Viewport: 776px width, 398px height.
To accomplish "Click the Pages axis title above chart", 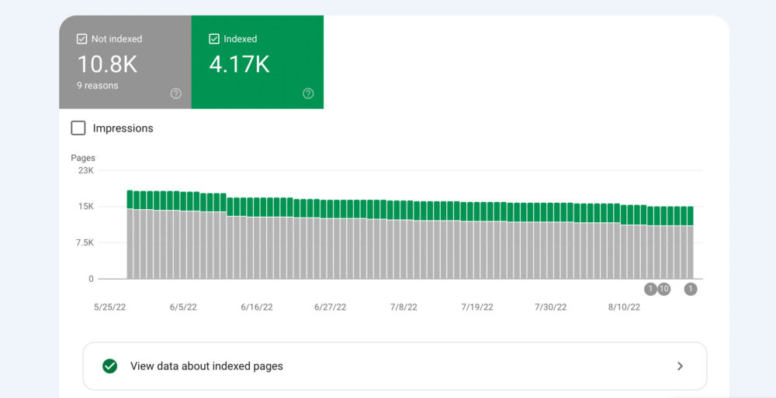I will 83,158.
